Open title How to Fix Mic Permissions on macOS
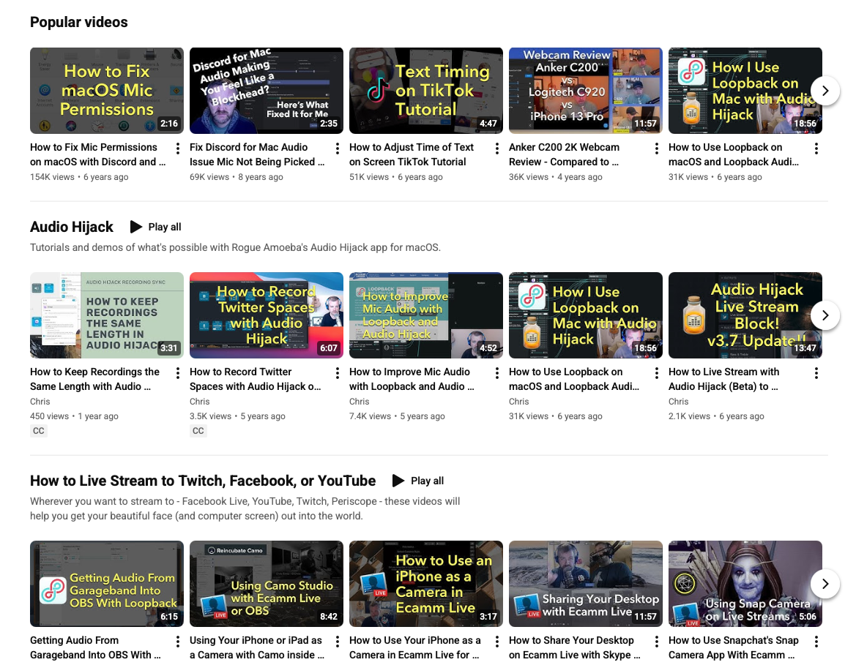The image size is (856, 665). (98, 154)
